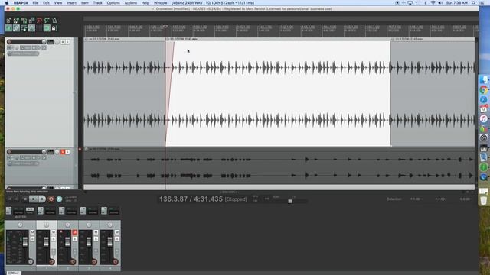This screenshot has width=490, height=275.
Task: Toggle the metronome toolbar icon
Action: point(54,21)
